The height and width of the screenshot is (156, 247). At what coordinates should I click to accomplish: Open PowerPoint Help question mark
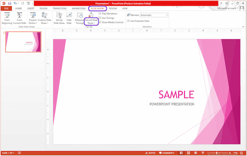click(221, 3)
